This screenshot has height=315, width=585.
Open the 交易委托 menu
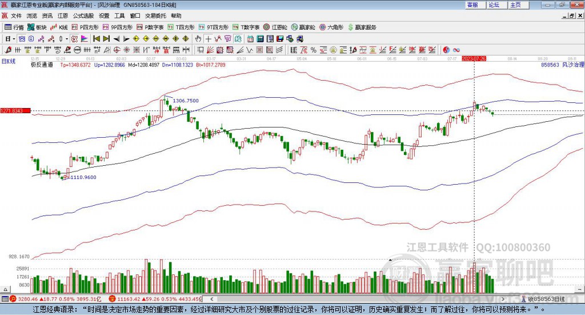(x=155, y=15)
